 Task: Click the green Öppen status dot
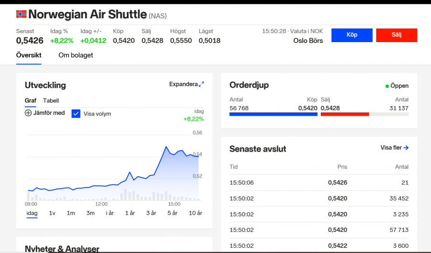[387, 86]
